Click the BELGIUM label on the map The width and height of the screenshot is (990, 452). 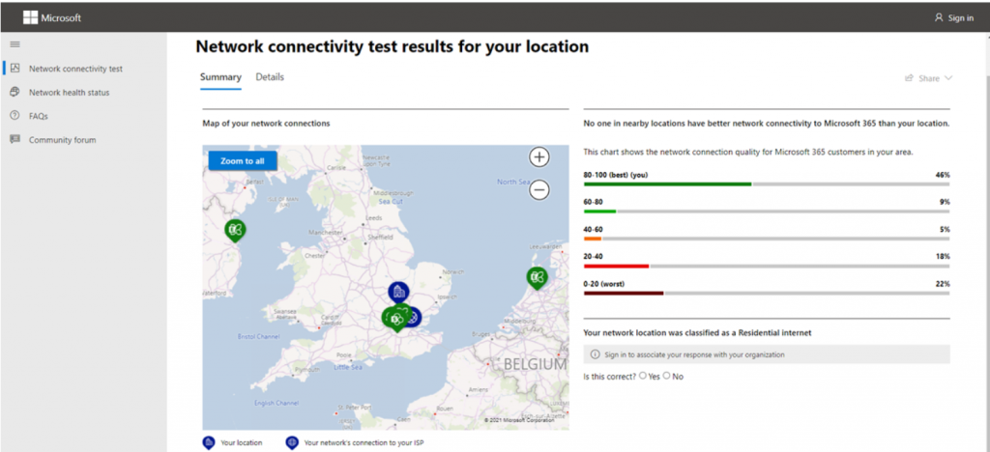pyautogui.click(x=535, y=364)
